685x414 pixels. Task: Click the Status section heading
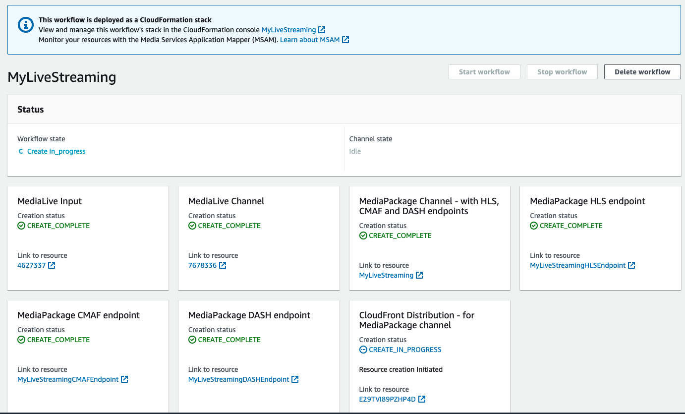coord(31,110)
